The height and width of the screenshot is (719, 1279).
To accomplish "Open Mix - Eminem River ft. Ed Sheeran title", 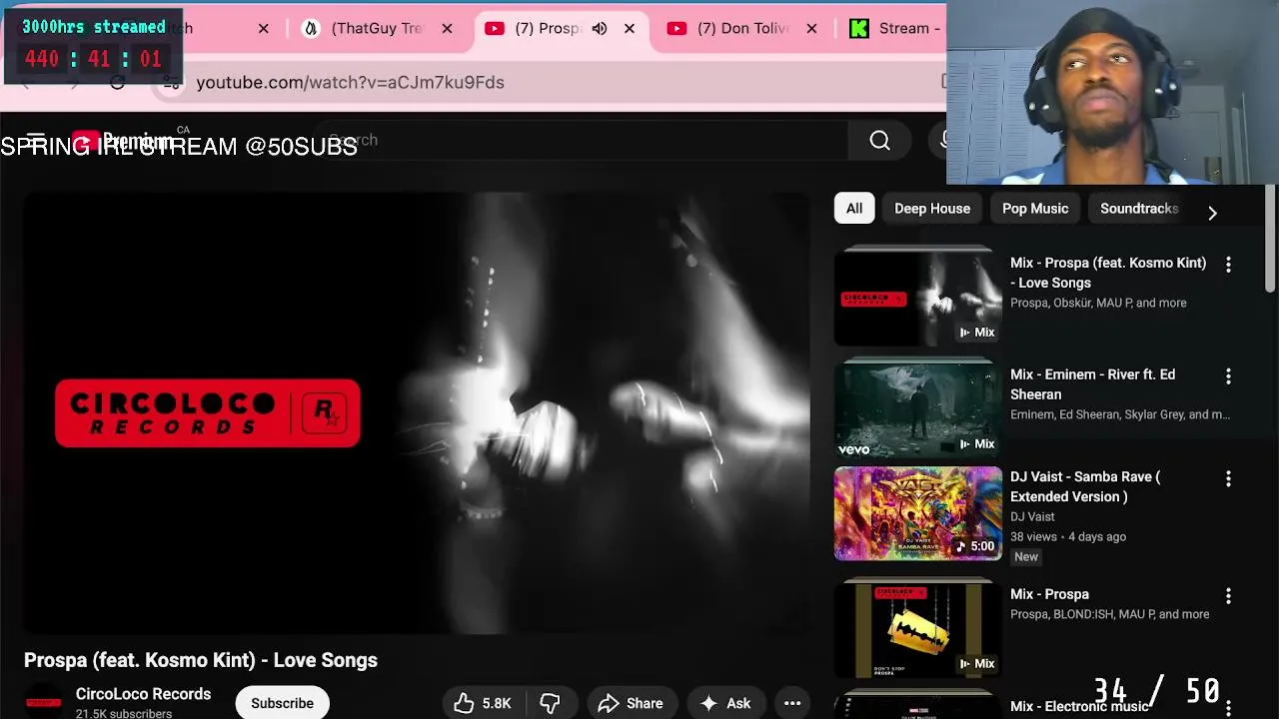I will pyautogui.click(x=1092, y=384).
